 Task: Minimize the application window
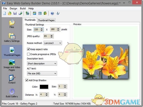tap(124, 3)
